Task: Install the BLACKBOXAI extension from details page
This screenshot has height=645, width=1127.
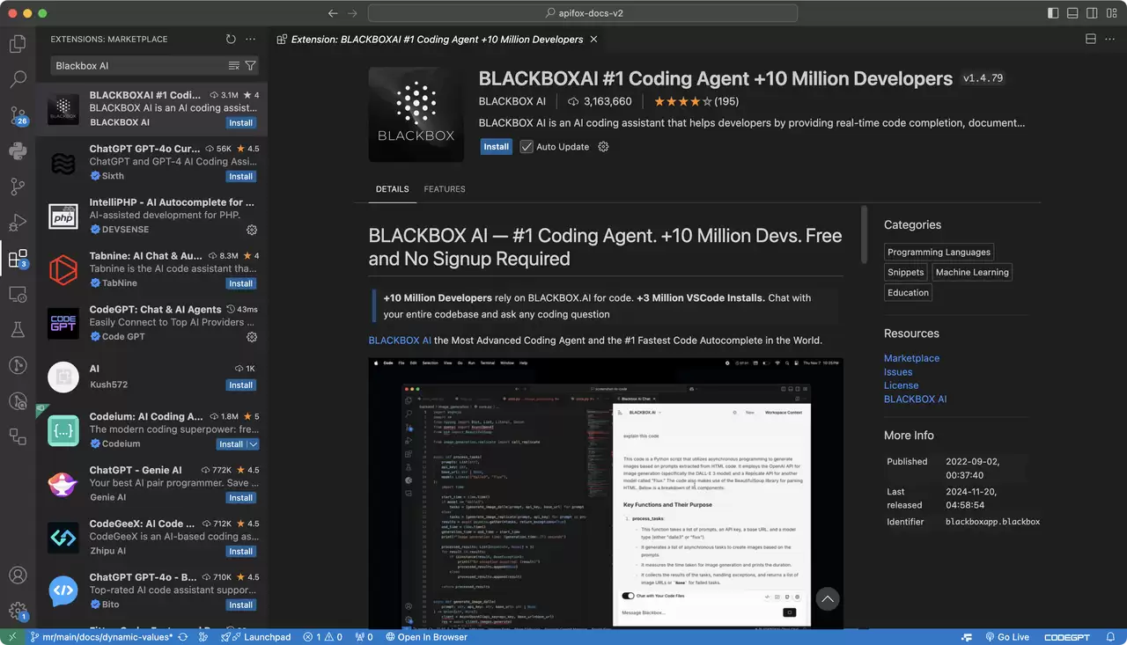Action: [x=496, y=147]
